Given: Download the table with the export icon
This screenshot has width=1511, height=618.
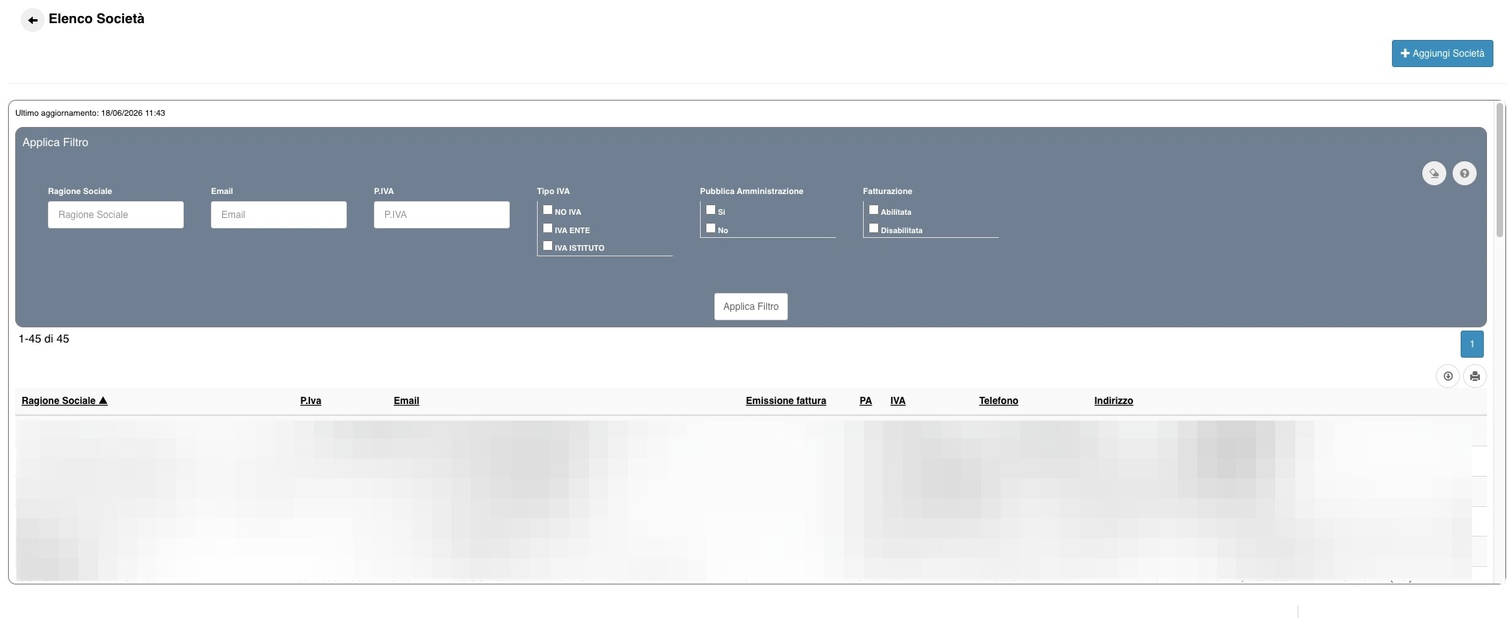Looking at the screenshot, I should 1448,376.
